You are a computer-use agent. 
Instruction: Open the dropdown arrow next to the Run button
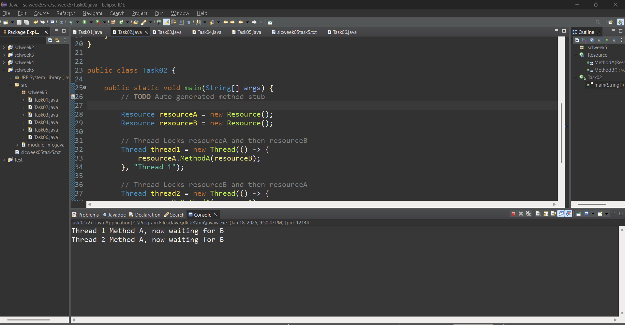[91, 22]
